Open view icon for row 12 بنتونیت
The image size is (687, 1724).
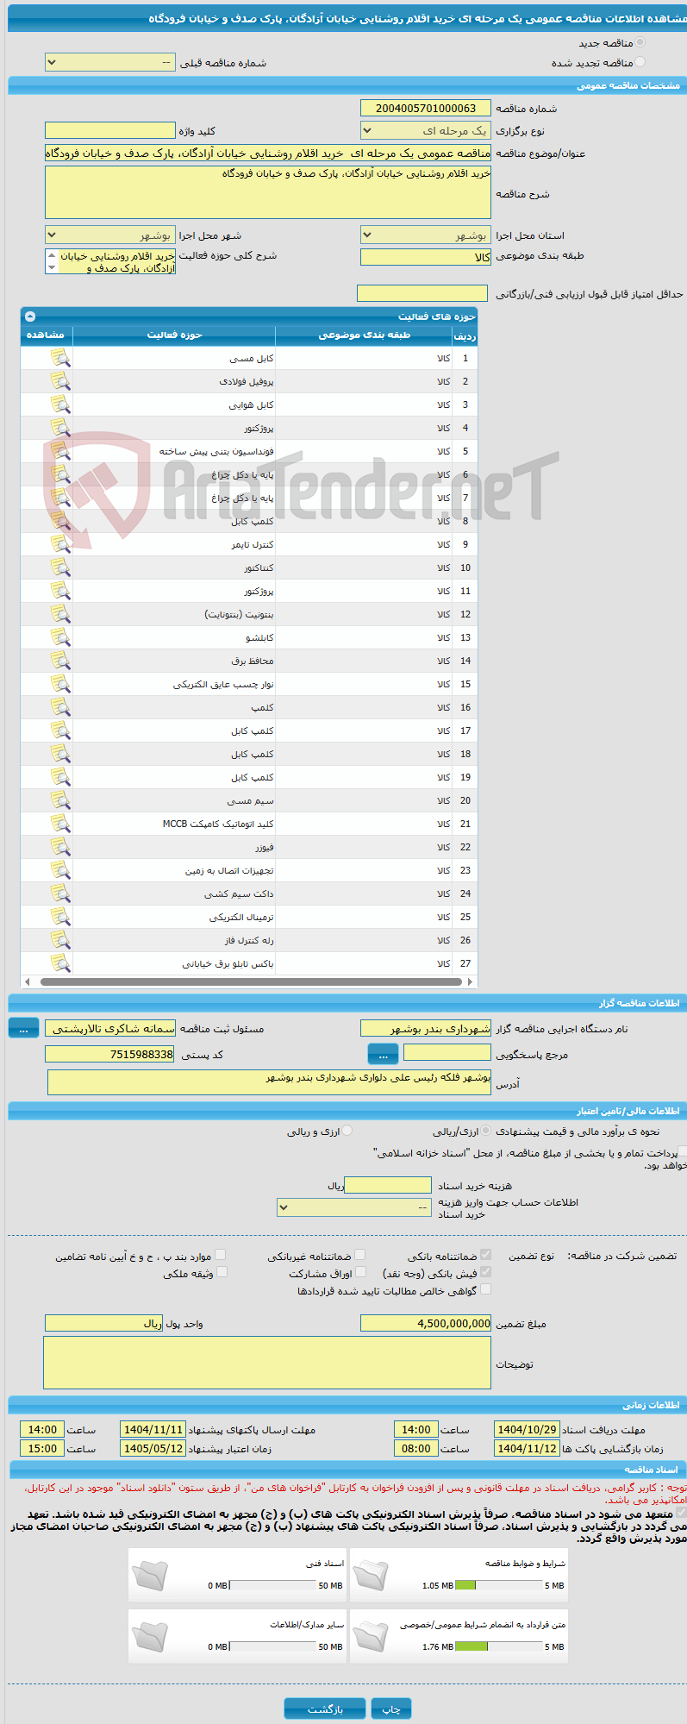pyautogui.click(x=60, y=614)
